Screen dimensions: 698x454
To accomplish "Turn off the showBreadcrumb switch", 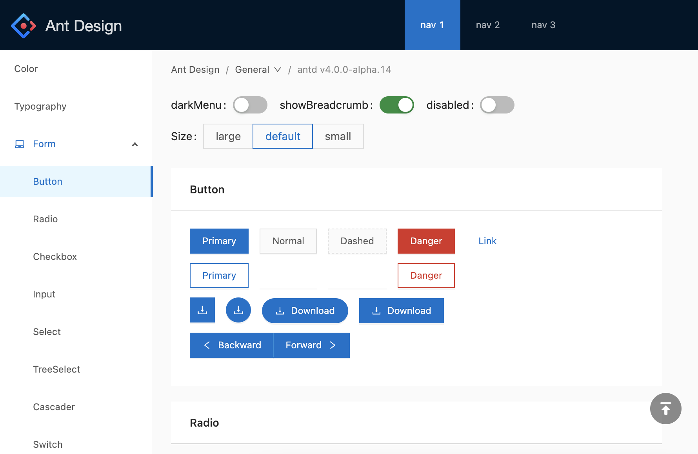I will [397, 105].
